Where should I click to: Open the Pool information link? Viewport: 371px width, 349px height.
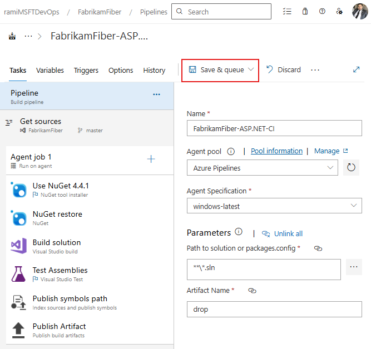[276, 151]
